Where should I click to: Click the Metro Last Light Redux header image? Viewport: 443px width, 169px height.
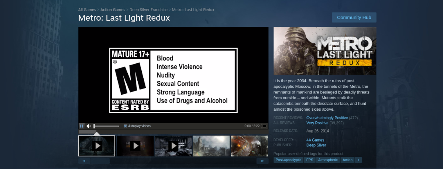[325, 51]
